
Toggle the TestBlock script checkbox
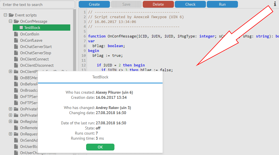pyautogui.click(x=21, y=28)
